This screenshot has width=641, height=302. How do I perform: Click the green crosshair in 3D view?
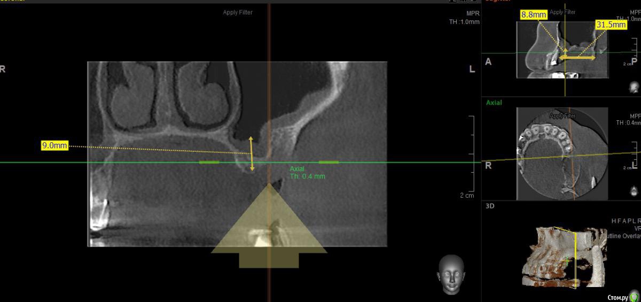tap(567, 260)
